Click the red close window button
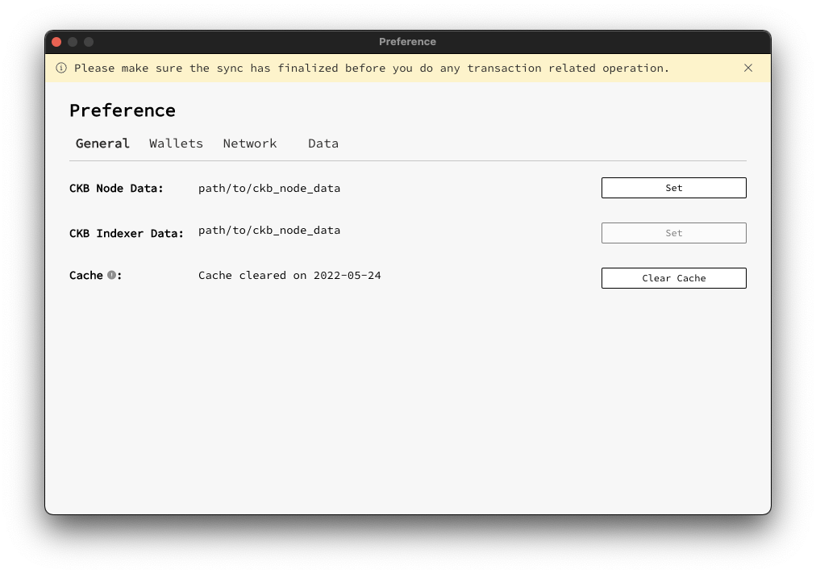 (56, 41)
